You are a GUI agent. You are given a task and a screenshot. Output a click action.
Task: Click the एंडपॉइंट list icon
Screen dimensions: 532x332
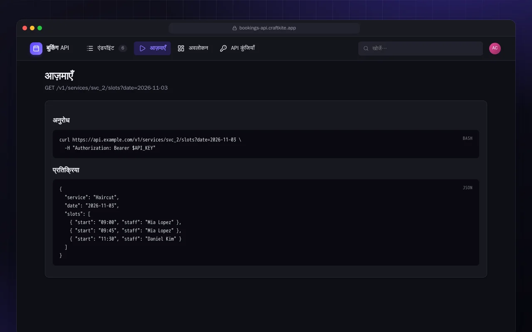(x=90, y=49)
